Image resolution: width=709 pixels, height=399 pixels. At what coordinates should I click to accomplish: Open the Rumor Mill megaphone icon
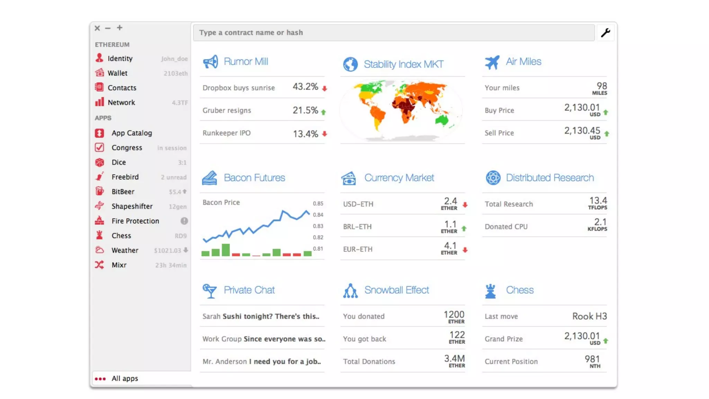pos(210,62)
